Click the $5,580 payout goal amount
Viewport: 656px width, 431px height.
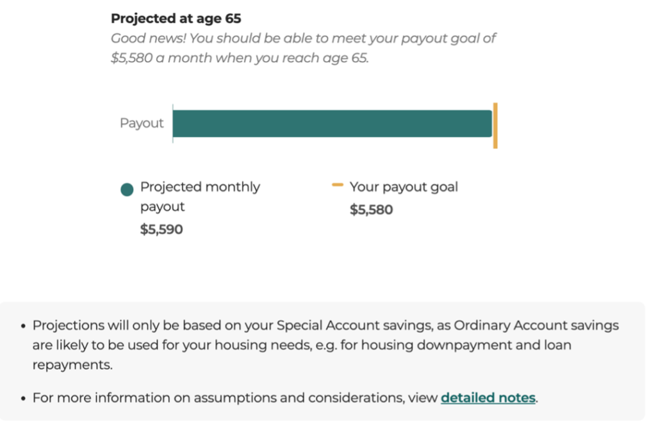tap(371, 209)
